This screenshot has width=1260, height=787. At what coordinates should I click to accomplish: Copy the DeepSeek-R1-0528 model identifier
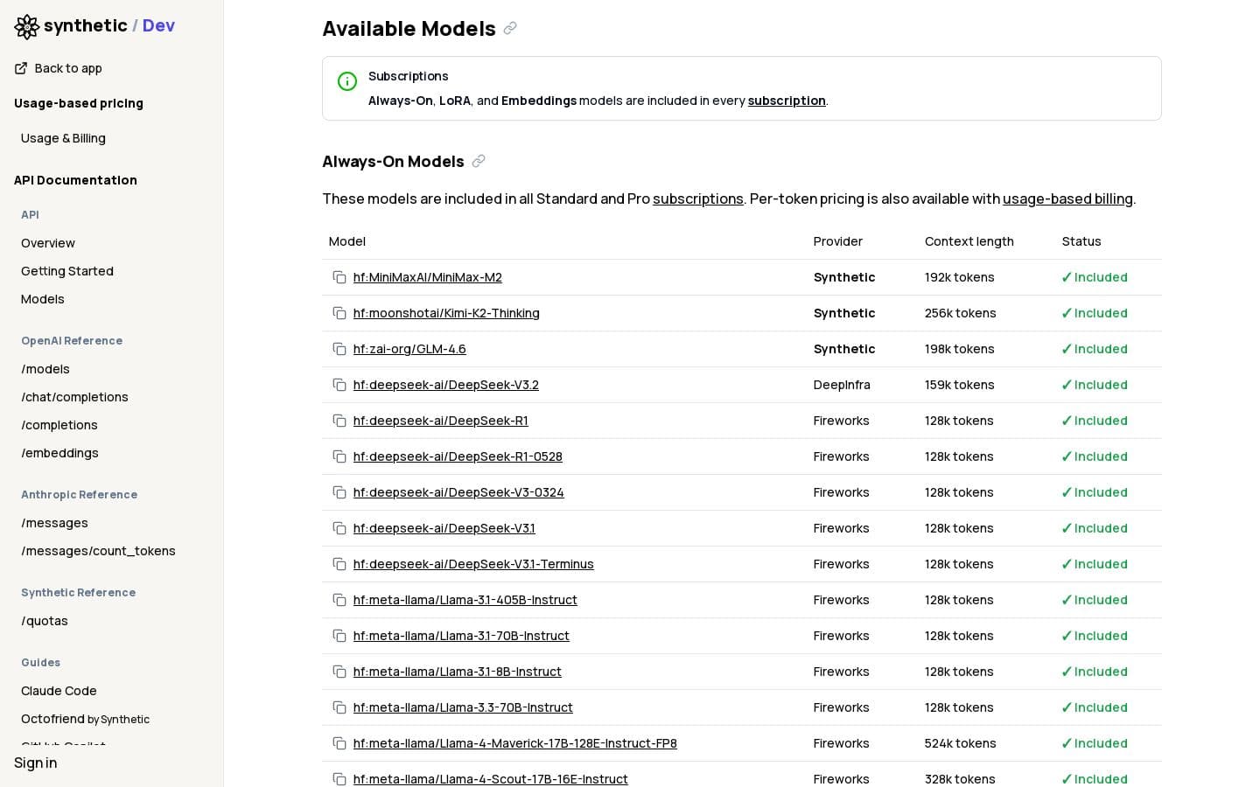339,456
